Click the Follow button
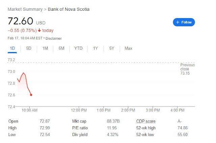The height and width of the screenshot is (143, 216). pos(184,22)
